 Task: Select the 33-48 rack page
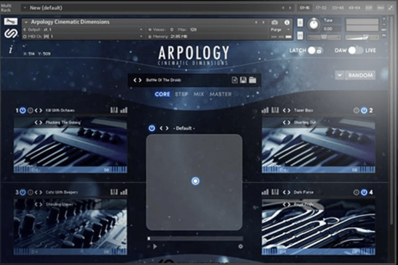(338, 8)
